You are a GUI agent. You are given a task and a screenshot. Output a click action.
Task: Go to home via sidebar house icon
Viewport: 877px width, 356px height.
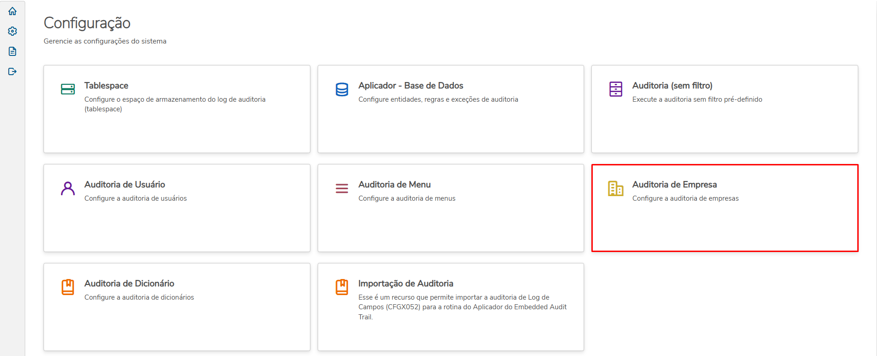point(12,11)
